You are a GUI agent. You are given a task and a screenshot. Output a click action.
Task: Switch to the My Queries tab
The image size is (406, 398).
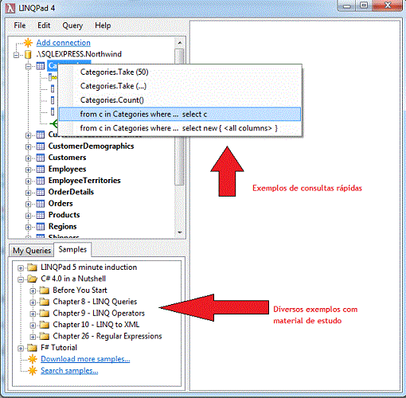click(x=32, y=251)
